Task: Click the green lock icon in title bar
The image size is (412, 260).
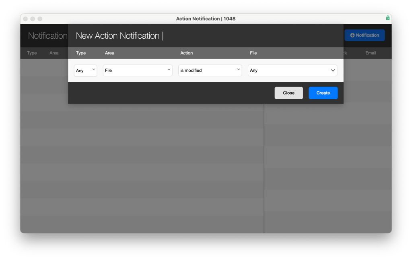Action: pos(387,18)
